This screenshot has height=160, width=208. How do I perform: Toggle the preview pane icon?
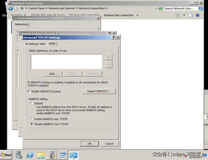pyautogui.click(x=191, y=15)
